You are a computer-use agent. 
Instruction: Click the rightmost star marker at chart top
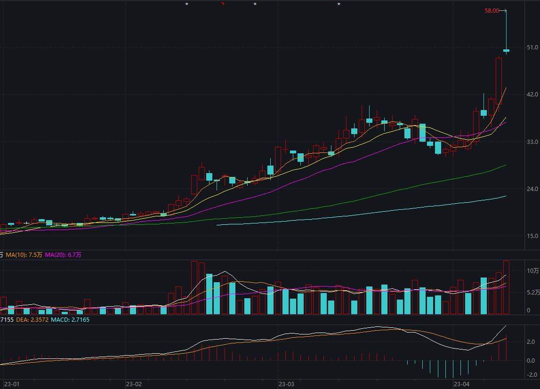(x=339, y=4)
